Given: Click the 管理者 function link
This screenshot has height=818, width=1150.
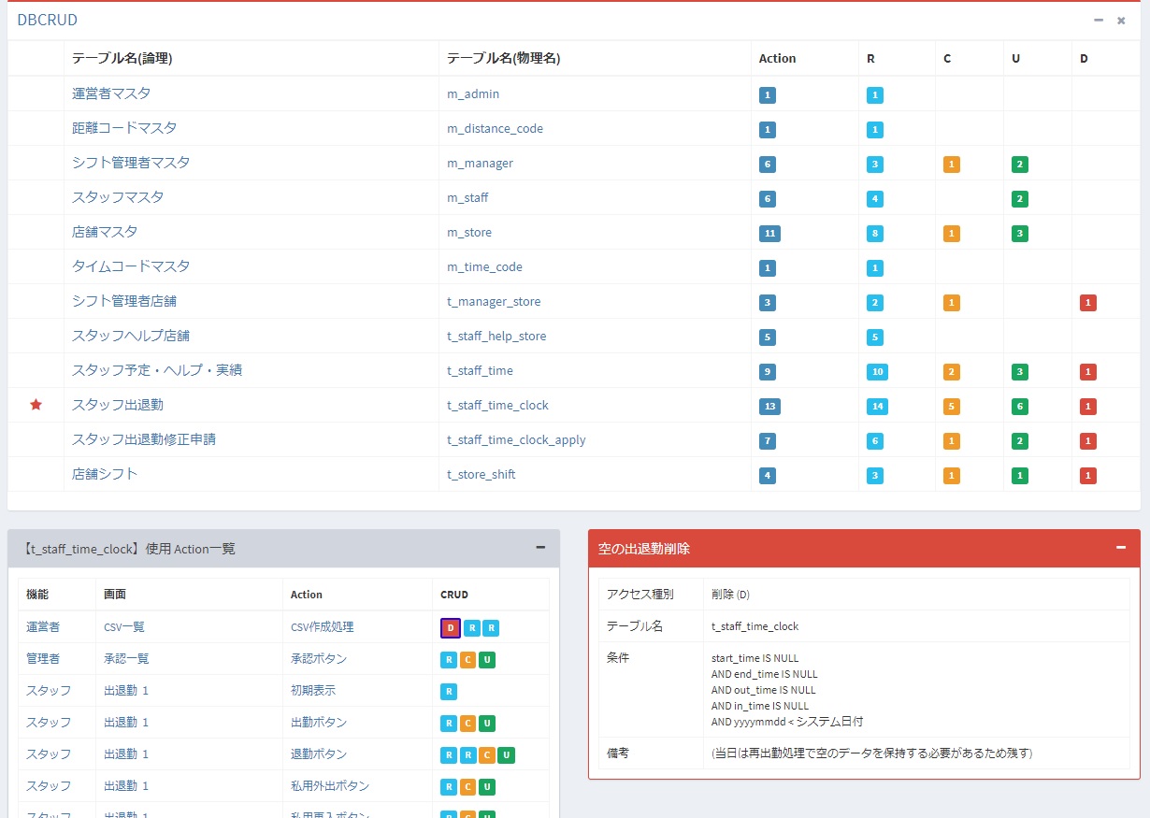Looking at the screenshot, I should point(43,659).
